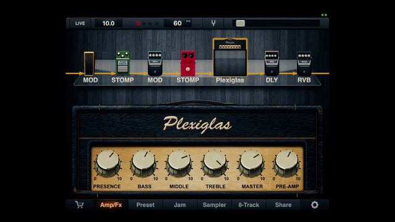Switch to the Jam tab

coord(180,205)
